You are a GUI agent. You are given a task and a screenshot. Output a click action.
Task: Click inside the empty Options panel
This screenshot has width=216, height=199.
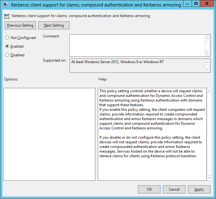pyautogui.click(x=49, y=134)
